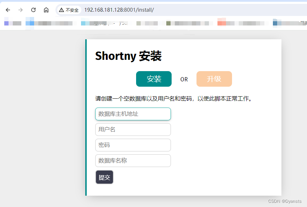Open the browser home page icon
Screen dimensions: 307x207
coord(46,10)
